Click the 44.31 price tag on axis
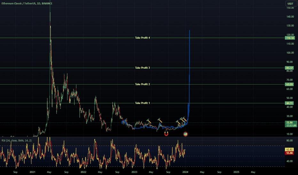 289,103
